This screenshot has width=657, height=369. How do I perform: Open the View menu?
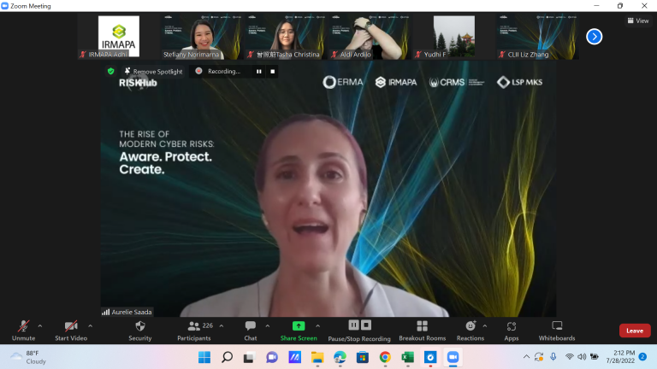(637, 20)
